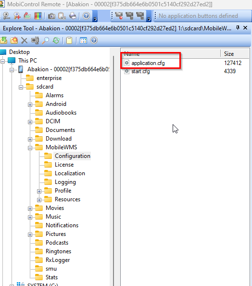
Task: Open help from the main toolbar
Action: (86, 16)
